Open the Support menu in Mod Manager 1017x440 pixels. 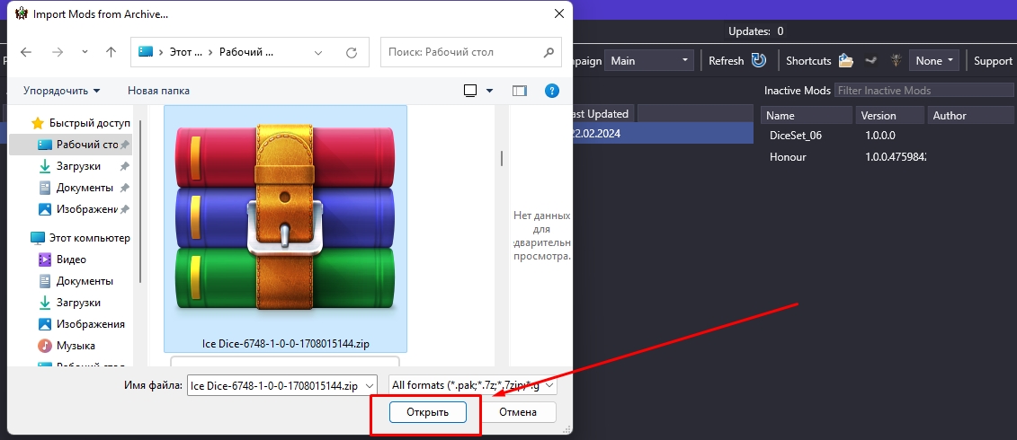pos(993,60)
